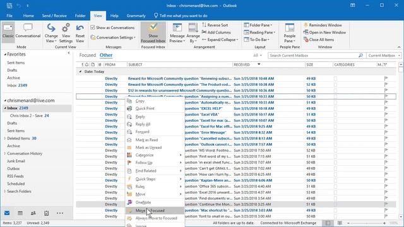
Task: Open the Change View menu
Action: click(51, 33)
